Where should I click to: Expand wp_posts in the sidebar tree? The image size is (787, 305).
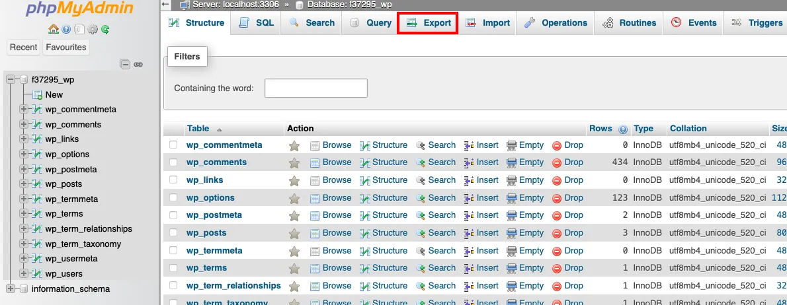(23, 184)
